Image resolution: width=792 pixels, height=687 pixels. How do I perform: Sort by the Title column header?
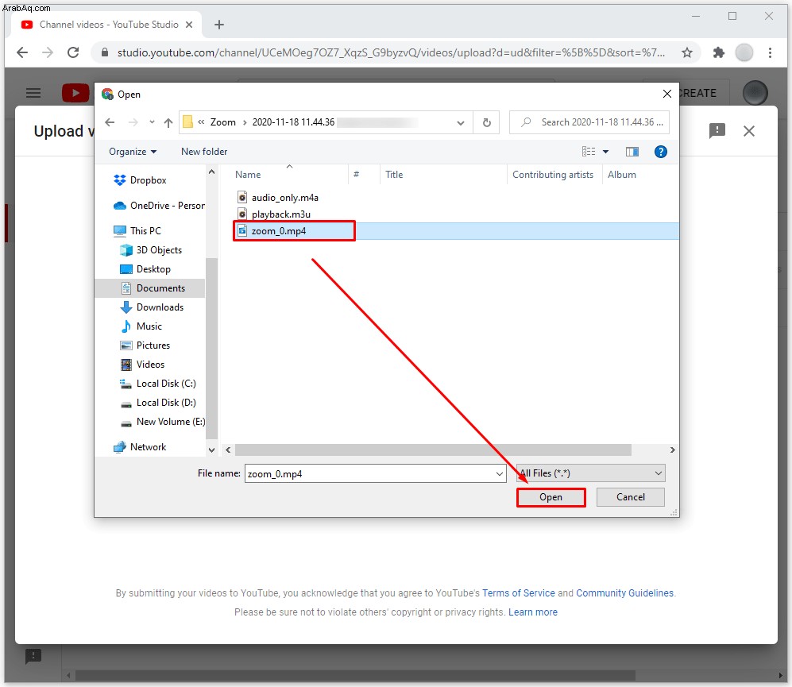click(394, 175)
